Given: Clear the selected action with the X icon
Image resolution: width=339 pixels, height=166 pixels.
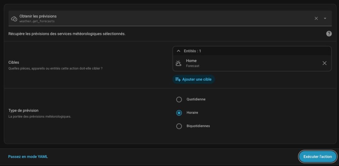Looking at the screenshot, I should tap(316, 18).
